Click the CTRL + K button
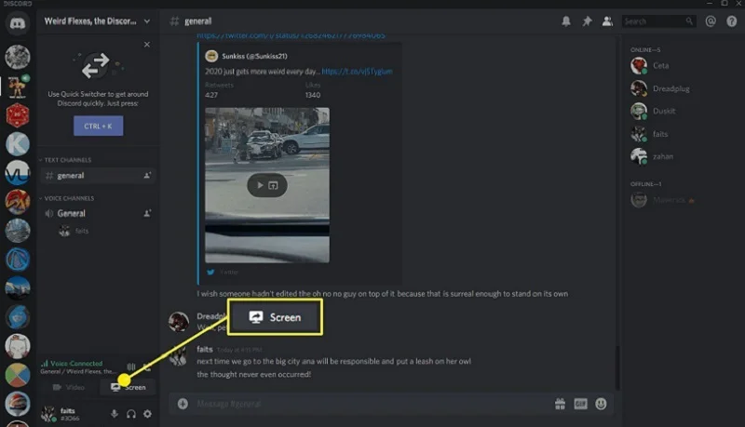 point(99,127)
